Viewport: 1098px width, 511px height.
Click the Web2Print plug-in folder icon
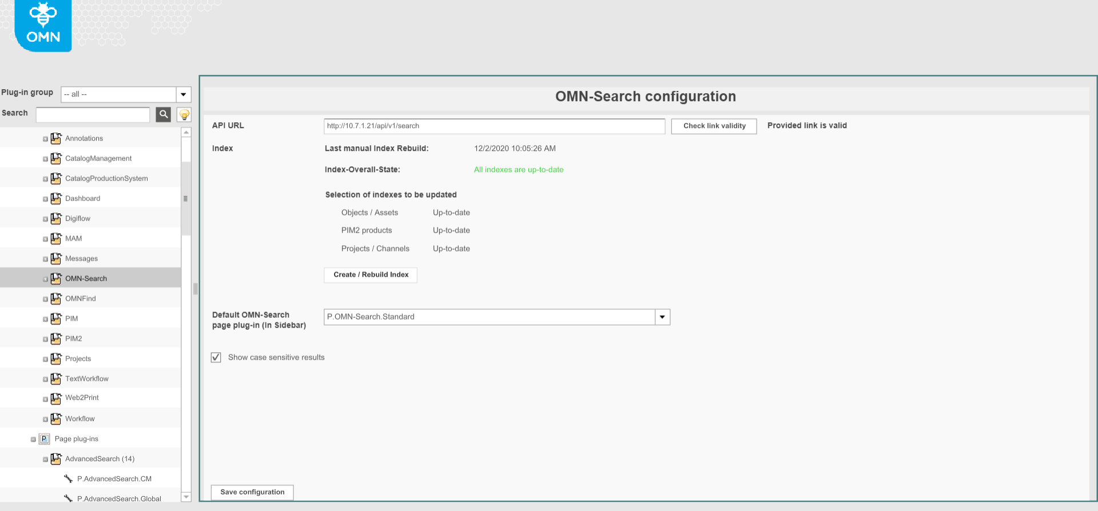56,398
